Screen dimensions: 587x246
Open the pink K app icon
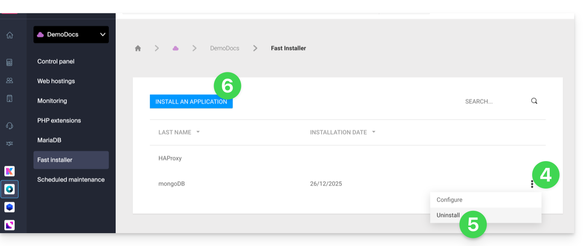click(x=9, y=171)
